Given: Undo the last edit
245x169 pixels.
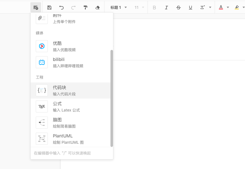Looking at the screenshot, I should click(61, 7).
